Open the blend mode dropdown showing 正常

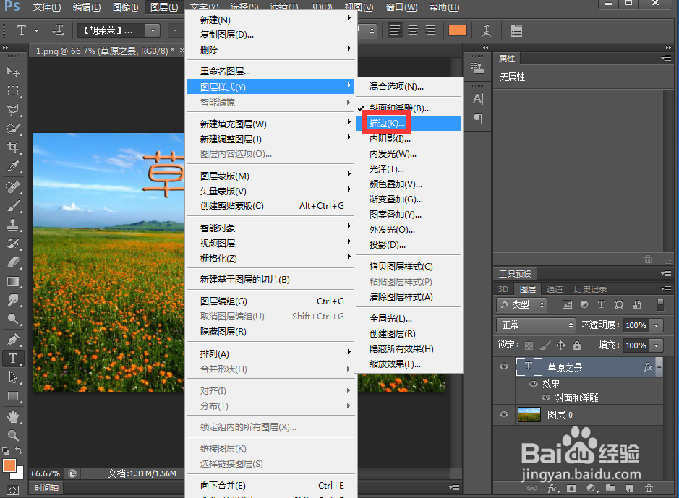(x=535, y=325)
